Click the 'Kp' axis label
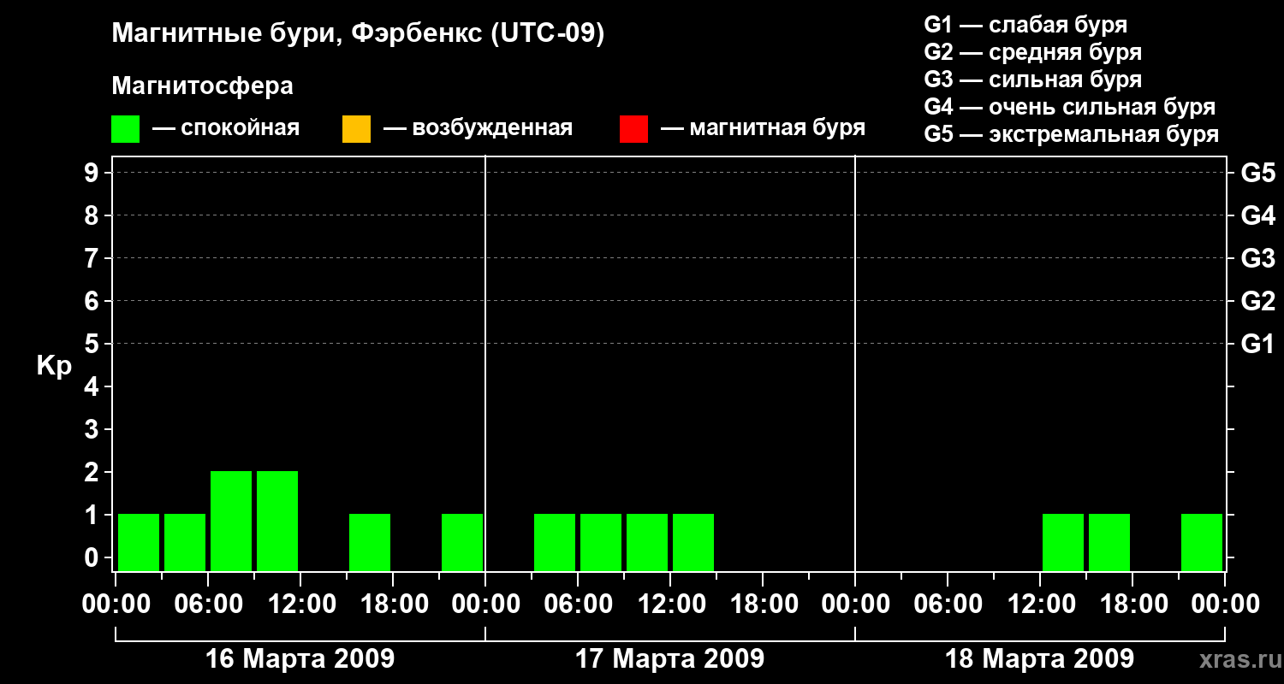 point(54,365)
